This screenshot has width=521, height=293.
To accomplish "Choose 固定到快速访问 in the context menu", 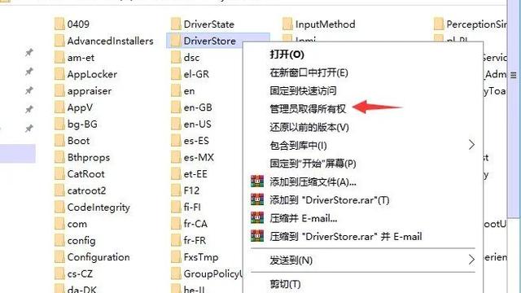I will point(363,90).
